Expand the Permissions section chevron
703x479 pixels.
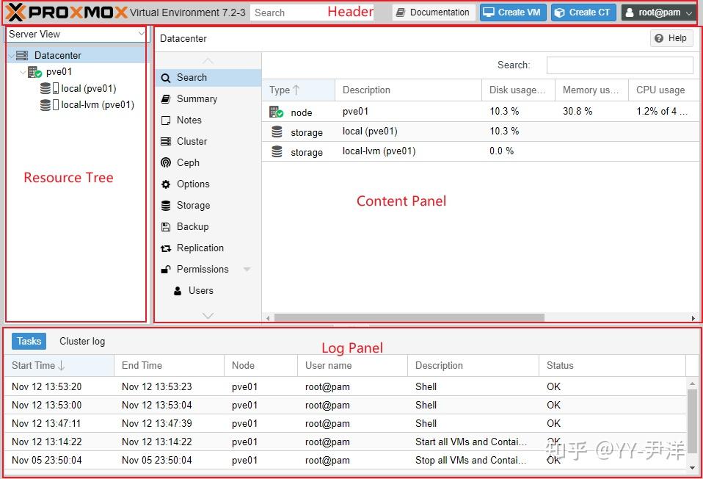pos(247,269)
